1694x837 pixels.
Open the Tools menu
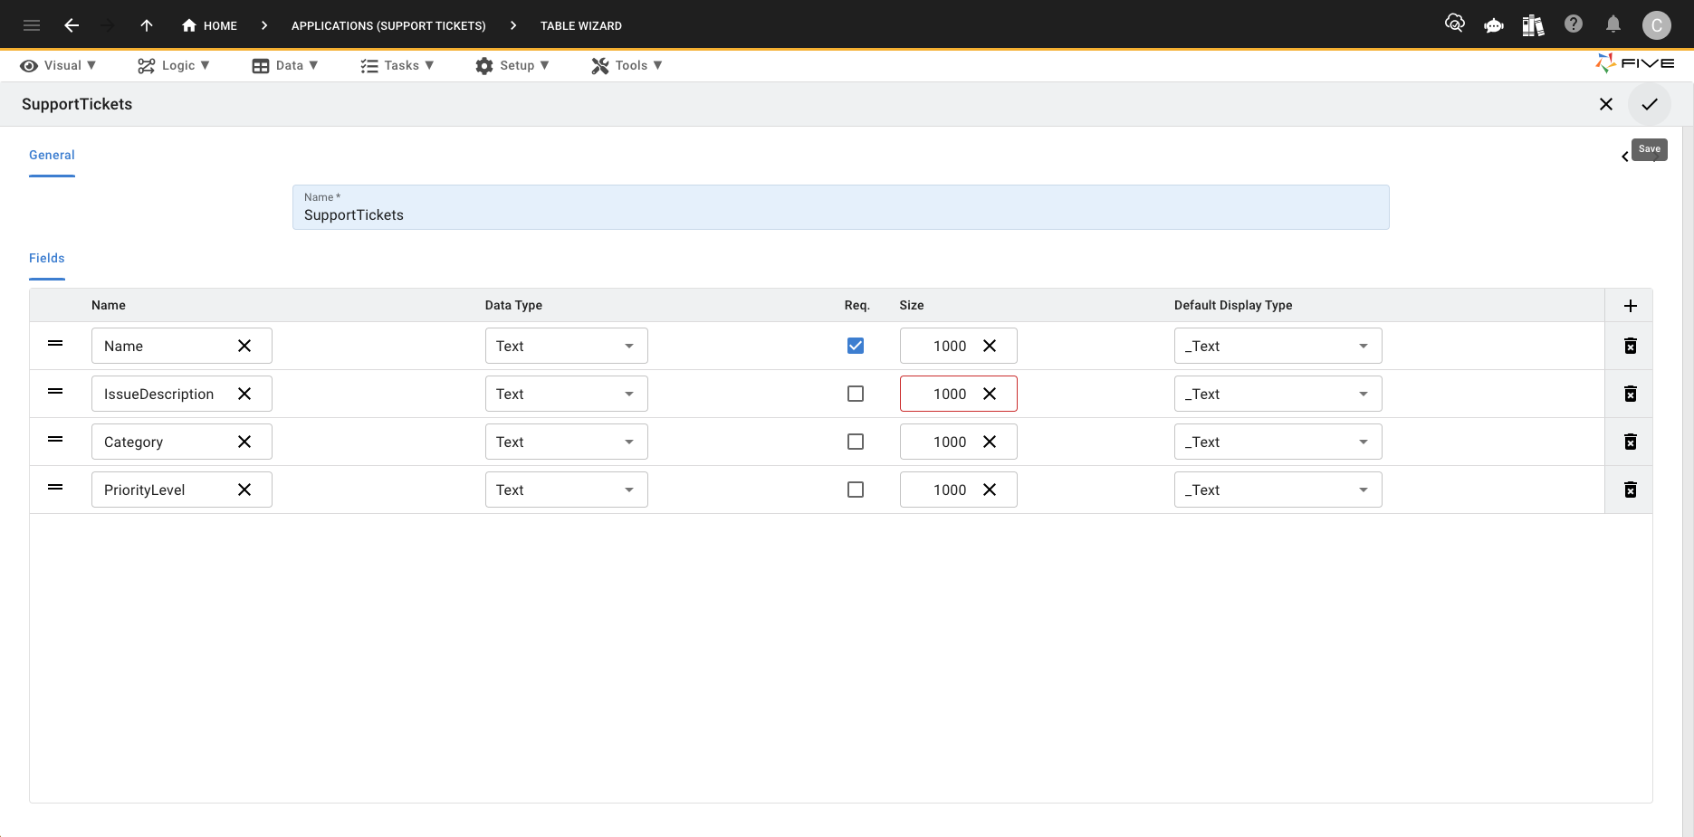(627, 65)
